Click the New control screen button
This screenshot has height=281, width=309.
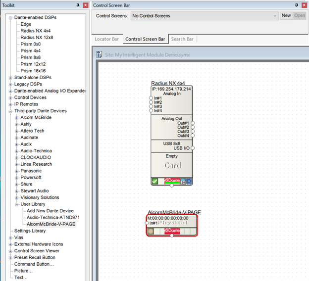point(286,15)
